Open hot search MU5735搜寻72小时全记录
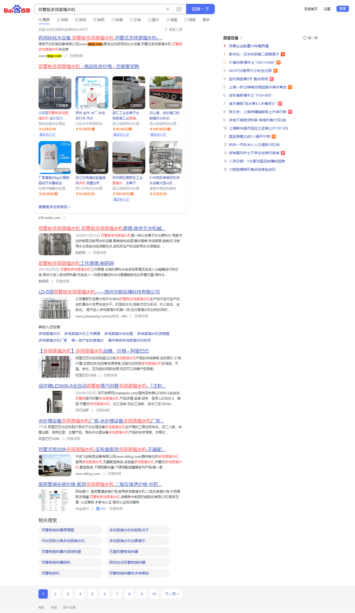Screen dimensions: 355x613 click(250, 71)
